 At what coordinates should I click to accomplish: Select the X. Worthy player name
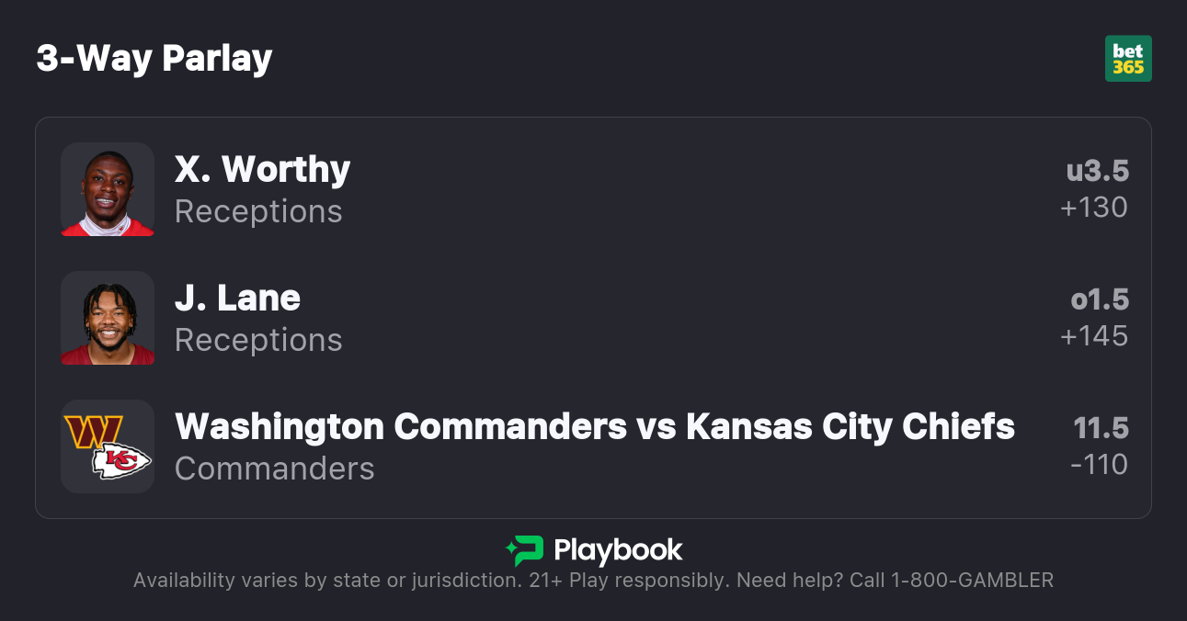[x=262, y=170]
